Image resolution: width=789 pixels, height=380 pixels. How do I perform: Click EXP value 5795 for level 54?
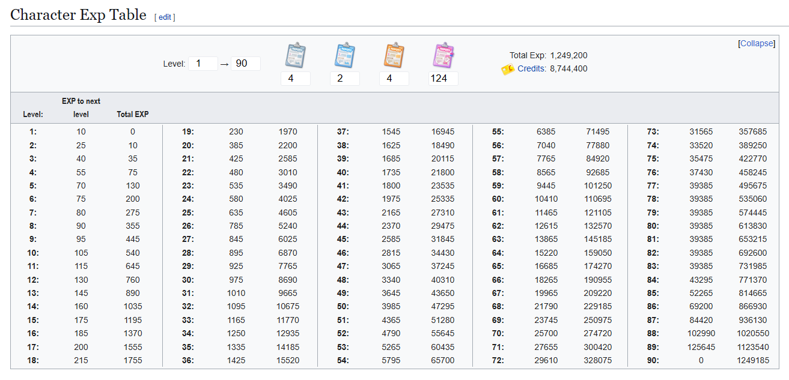(x=391, y=360)
